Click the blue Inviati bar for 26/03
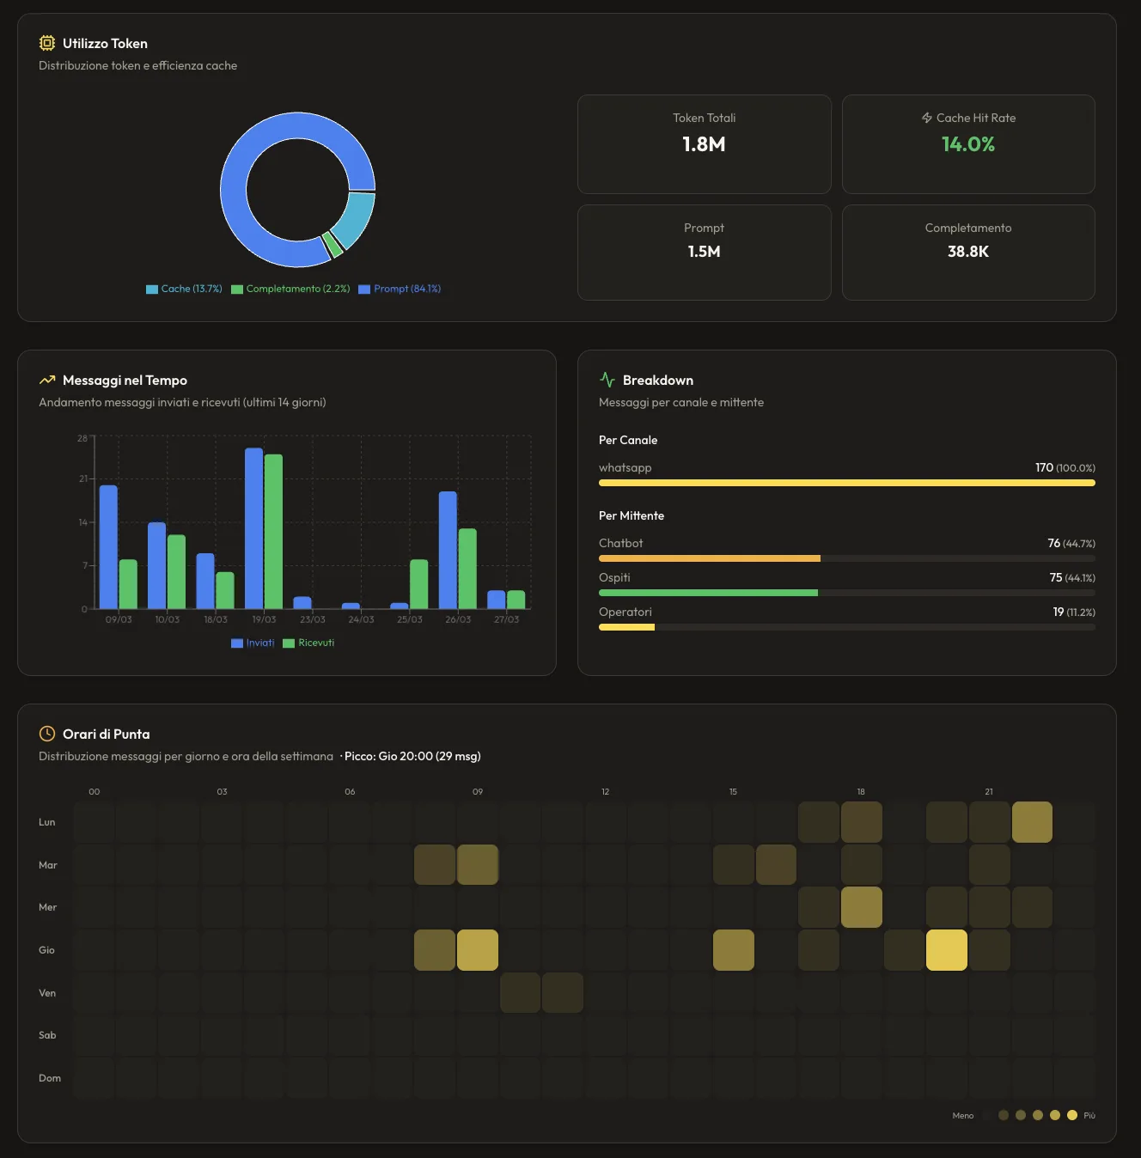 tap(448, 550)
